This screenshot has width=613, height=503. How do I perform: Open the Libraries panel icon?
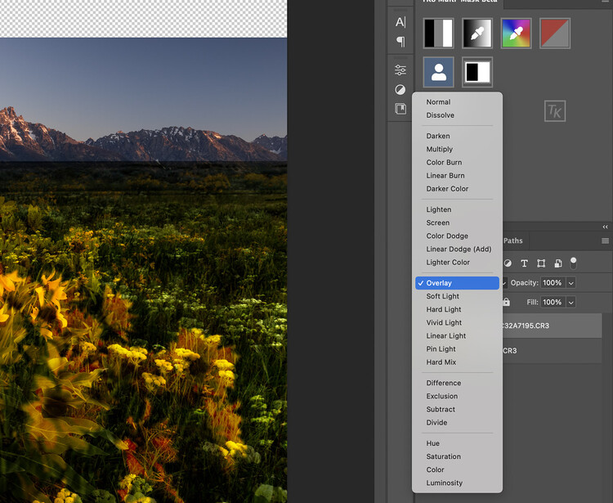coord(400,109)
